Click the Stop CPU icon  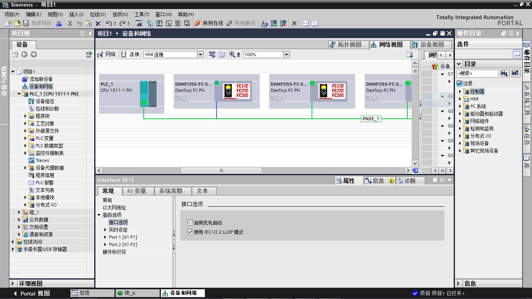(283, 23)
